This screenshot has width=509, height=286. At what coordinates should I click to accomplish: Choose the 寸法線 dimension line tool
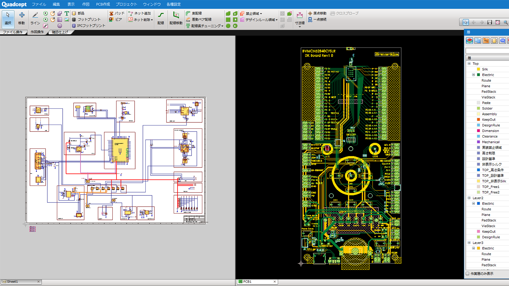(300, 18)
